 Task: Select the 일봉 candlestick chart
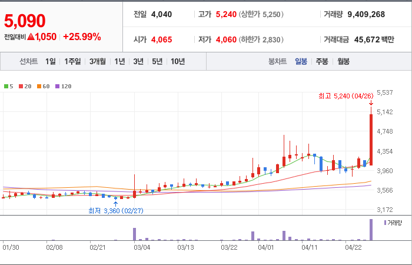pyautogui.click(x=301, y=61)
